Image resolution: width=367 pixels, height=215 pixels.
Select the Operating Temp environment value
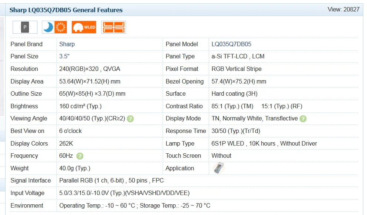pyautogui.click(x=97, y=206)
